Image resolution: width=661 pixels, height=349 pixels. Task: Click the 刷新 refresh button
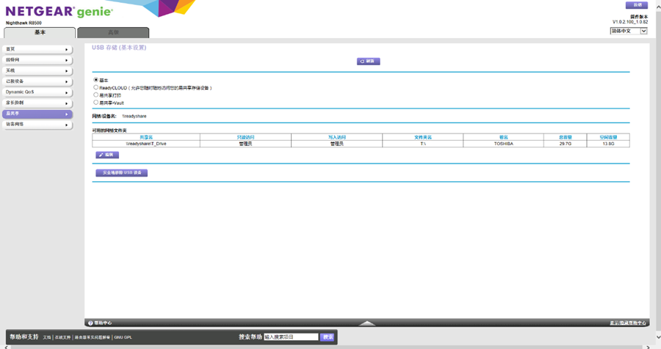coord(368,62)
